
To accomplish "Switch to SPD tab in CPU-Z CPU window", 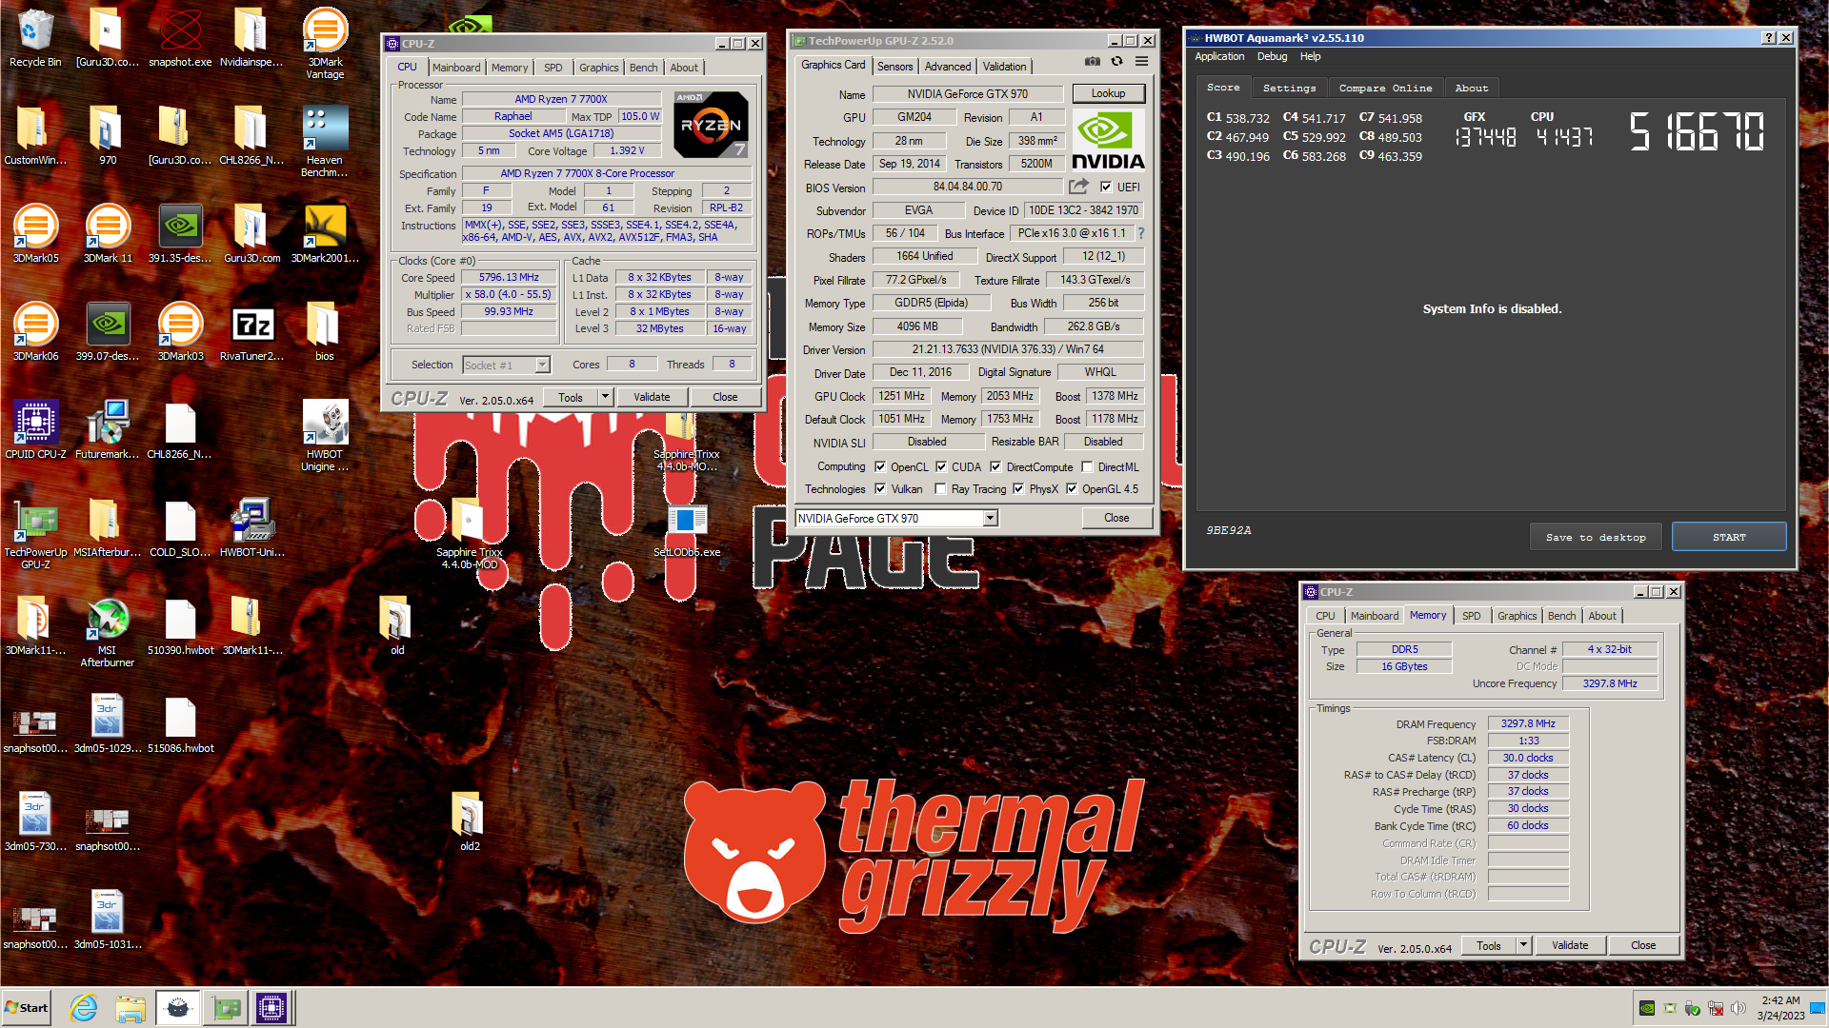I will click(x=553, y=68).
